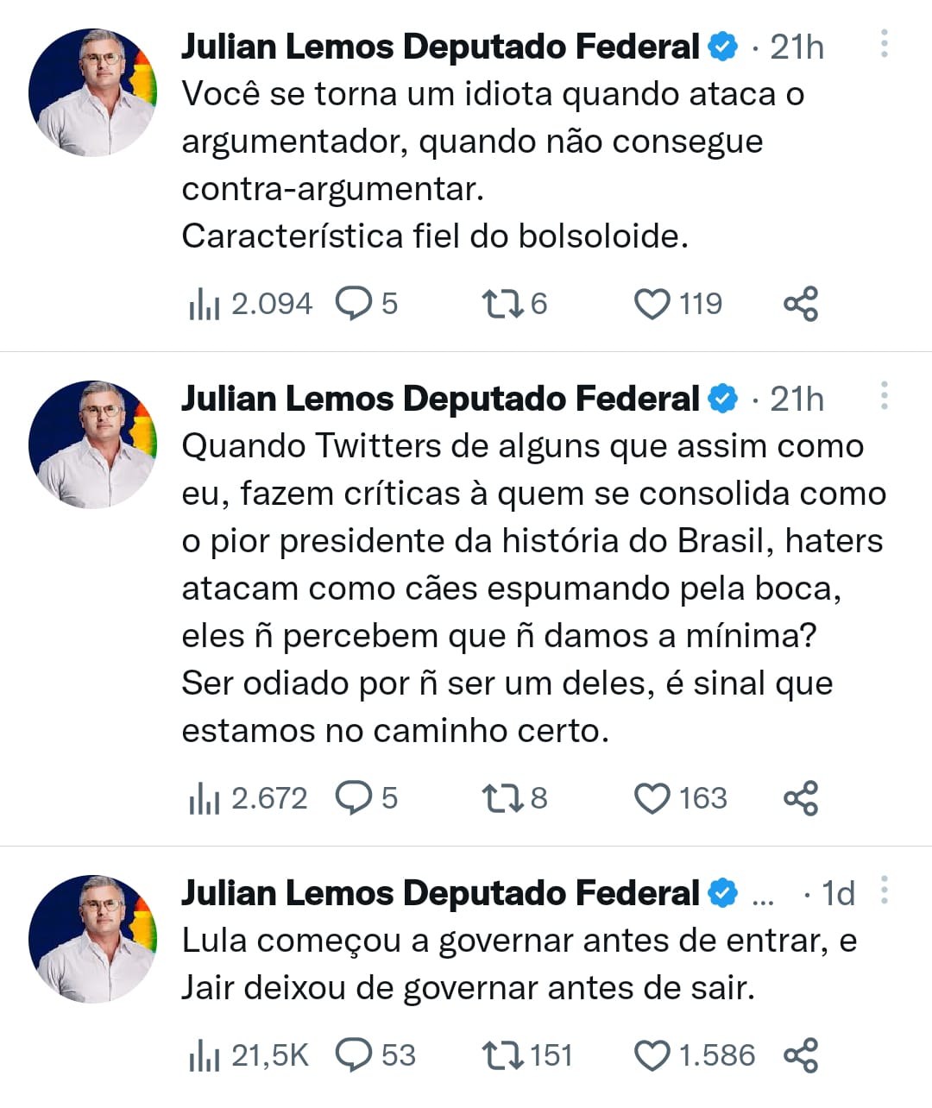Open more options menu on second tweet

coord(885,395)
